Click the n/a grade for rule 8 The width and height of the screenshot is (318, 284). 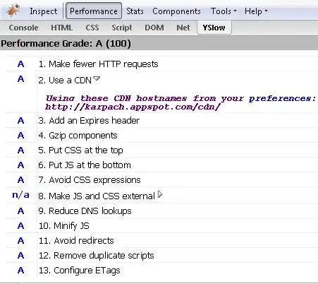[x=20, y=195]
